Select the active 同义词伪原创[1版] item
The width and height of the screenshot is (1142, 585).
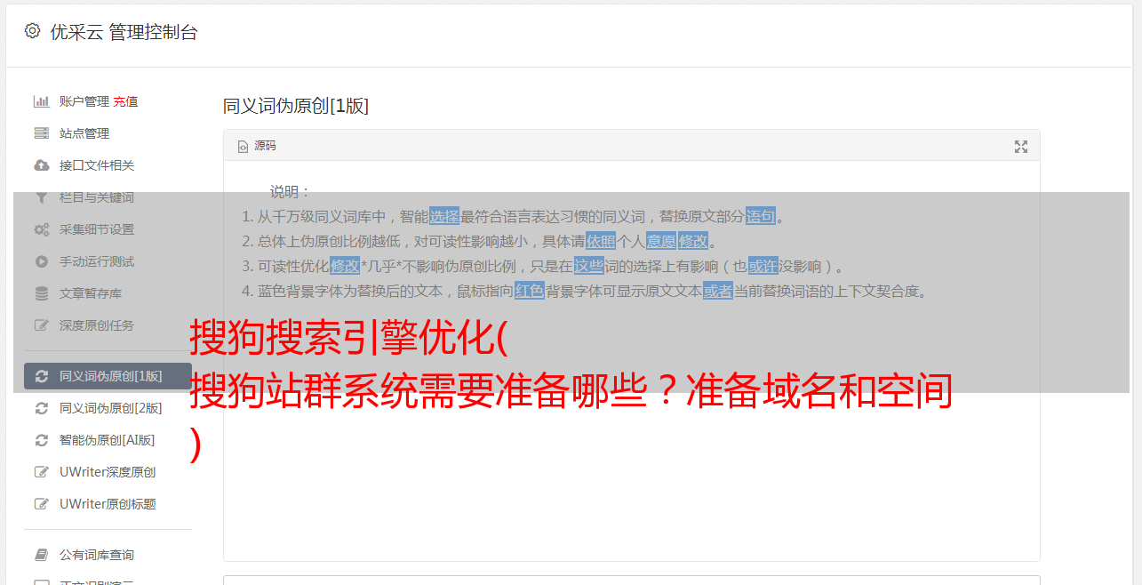[x=108, y=376]
